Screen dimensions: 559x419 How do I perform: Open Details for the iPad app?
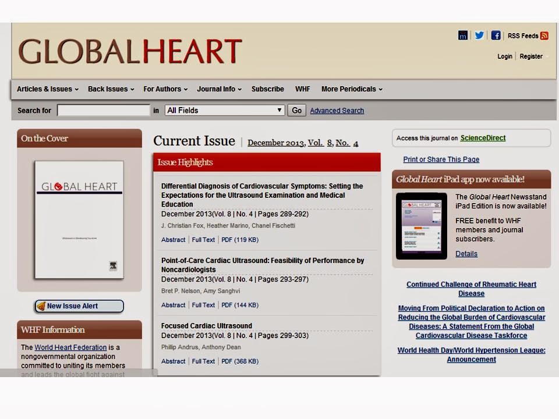(x=466, y=254)
